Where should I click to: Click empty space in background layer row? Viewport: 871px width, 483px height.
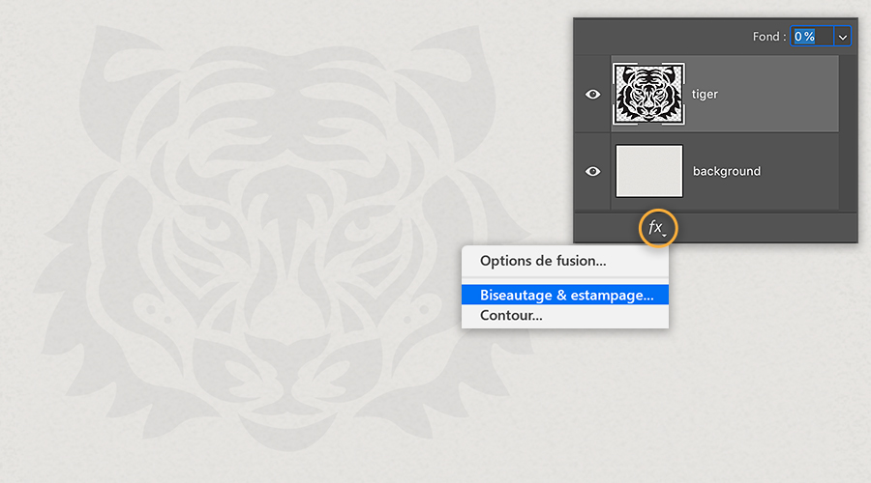(800, 171)
